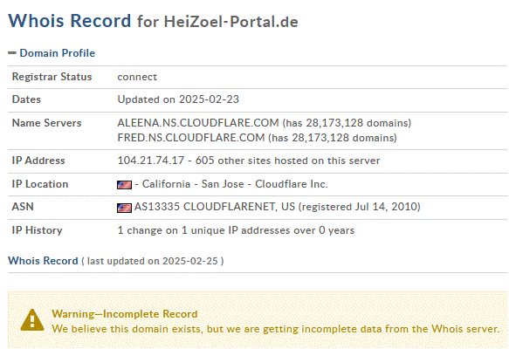Click the last updated on 2025-02-25 text
509x349 pixels.
click(x=153, y=261)
